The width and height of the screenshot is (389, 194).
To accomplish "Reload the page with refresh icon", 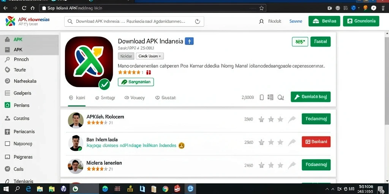I will pyautogui.click(x=24, y=8).
